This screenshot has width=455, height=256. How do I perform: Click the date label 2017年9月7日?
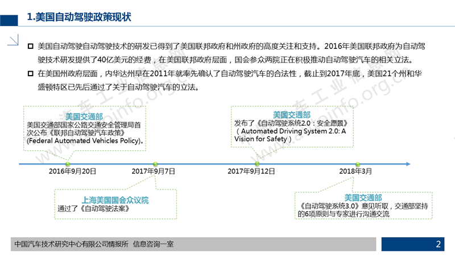pos(153,171)
